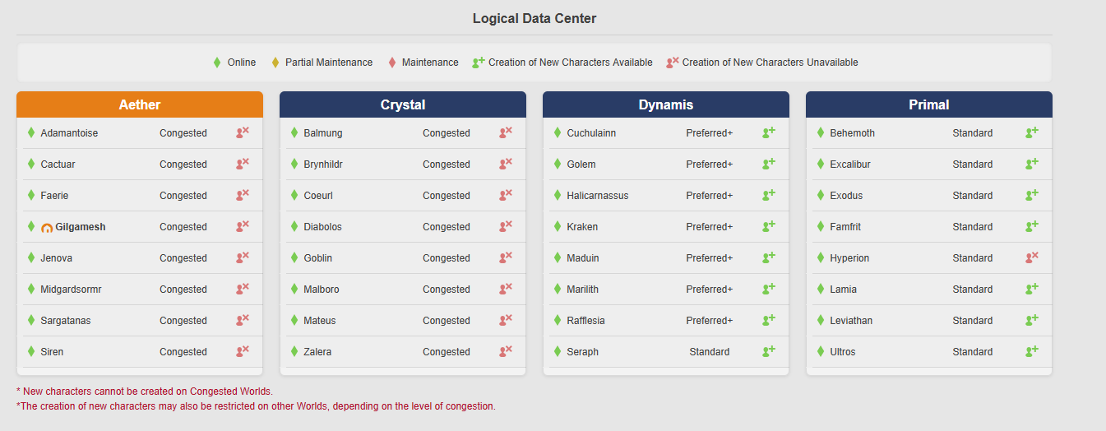Click character creation available icon for Exodus
Image resolution: width=1106 pixels, height=431 pixels.
1032,195
